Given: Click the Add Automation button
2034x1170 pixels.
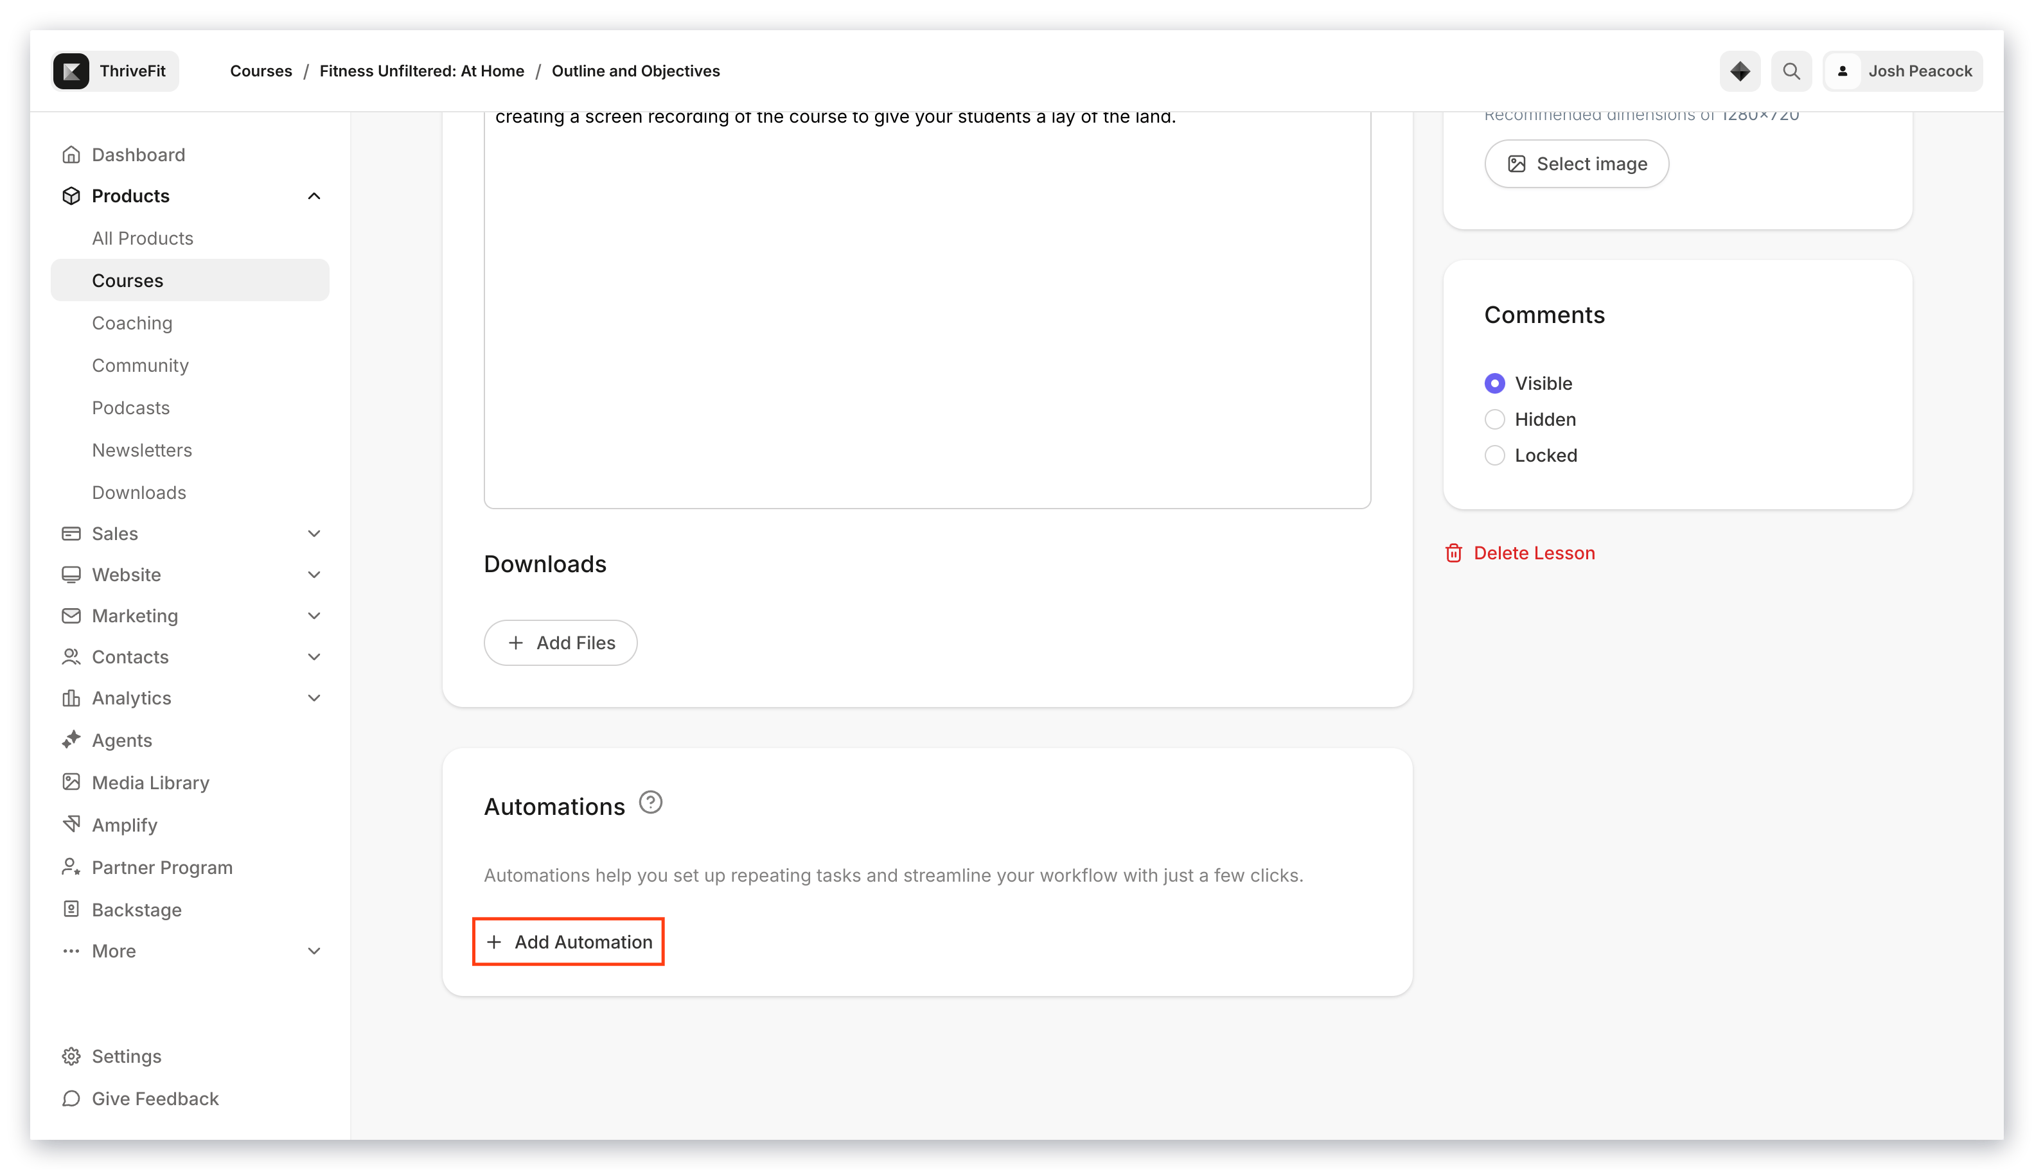Looking at the screenshot, I should (569, 942).
